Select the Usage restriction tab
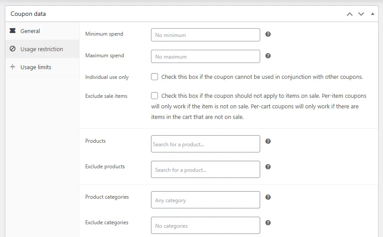Viewport: 383px width, 237px height. pyautogui.click(x=42, y=49)
